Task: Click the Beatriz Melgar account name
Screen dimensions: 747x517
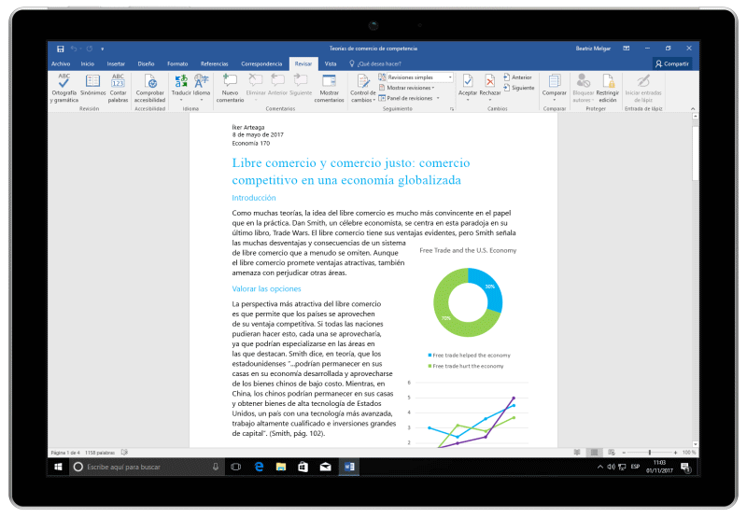Action: [x=593, y=49]
